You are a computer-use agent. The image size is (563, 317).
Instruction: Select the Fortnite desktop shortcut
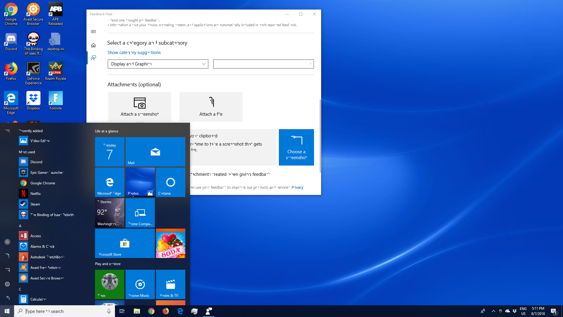pos(56,101)
